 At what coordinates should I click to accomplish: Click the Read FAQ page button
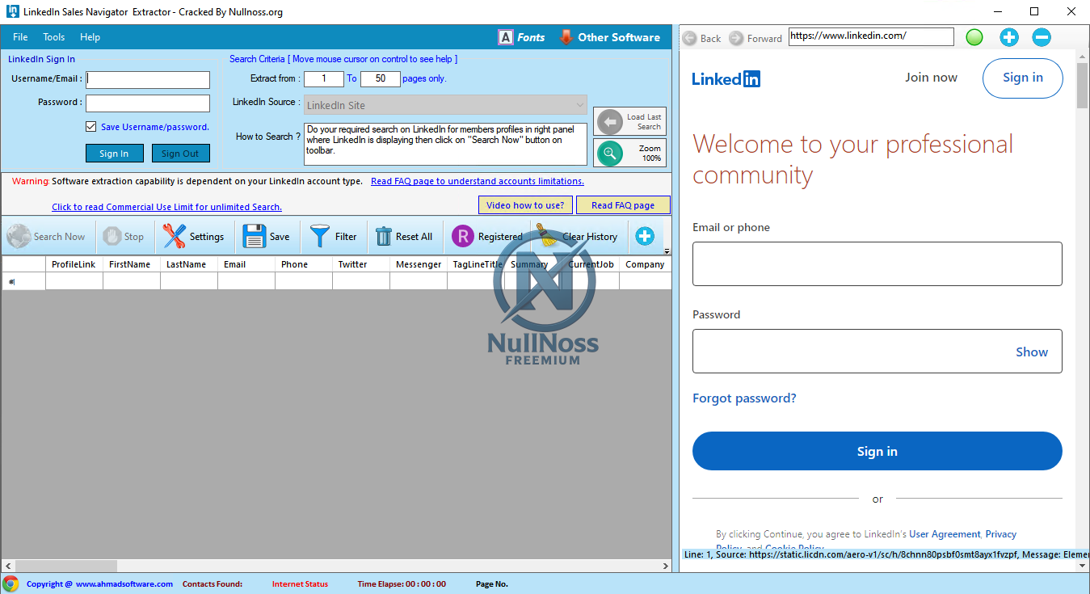tap(623, 204)
